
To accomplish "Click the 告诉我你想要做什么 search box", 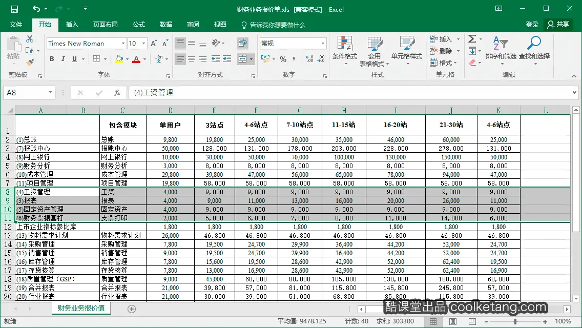I will coord(273,25).
